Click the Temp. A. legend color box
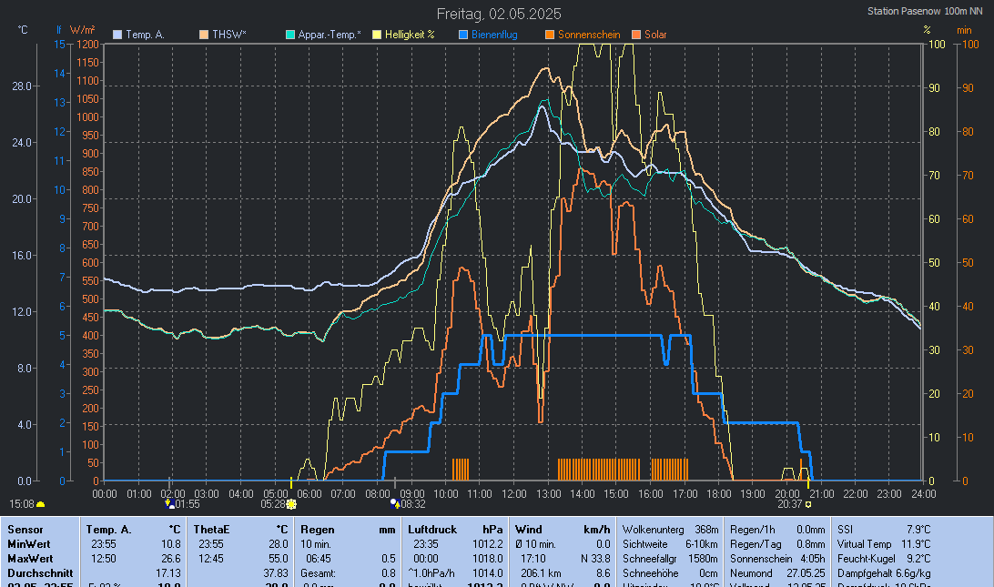The width and height of the screenshot is (994, 587). (117, 35)
